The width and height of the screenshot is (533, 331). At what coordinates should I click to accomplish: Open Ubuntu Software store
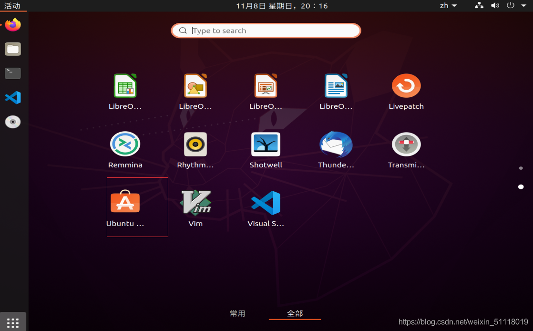pyautogui.click(x=125, y=201)
